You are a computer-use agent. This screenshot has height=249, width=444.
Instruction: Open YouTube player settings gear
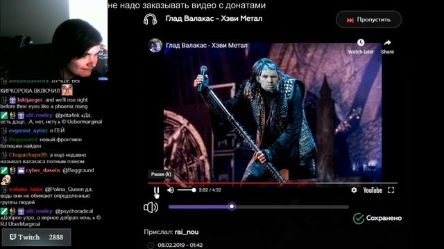point(354,190)
